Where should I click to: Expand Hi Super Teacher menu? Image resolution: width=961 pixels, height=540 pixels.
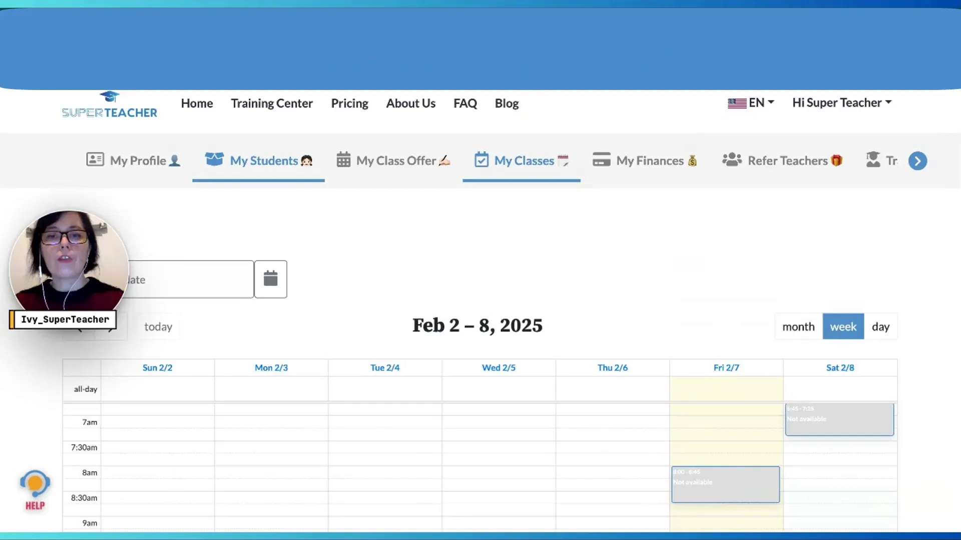841,102
